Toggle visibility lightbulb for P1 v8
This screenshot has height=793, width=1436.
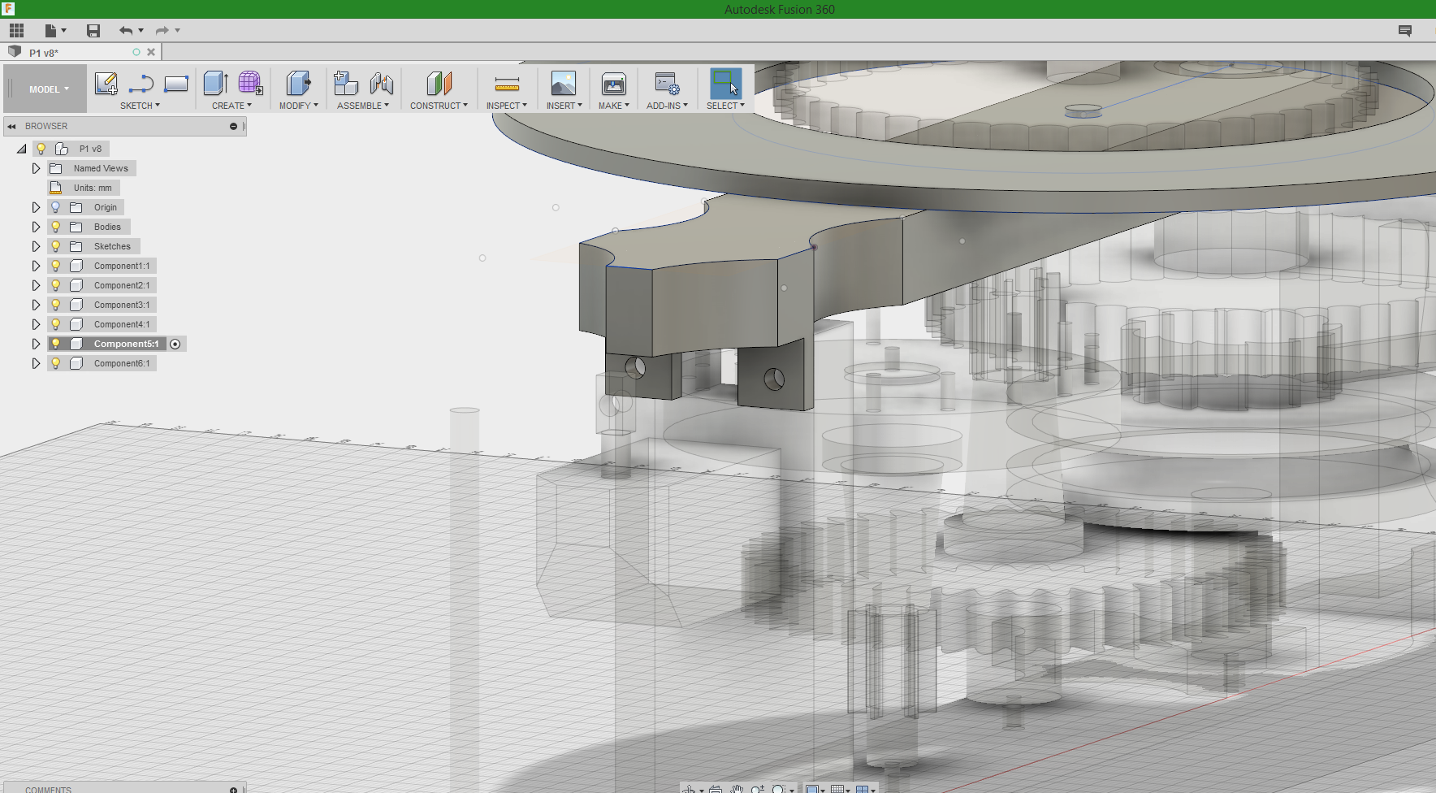pos(41,149)
